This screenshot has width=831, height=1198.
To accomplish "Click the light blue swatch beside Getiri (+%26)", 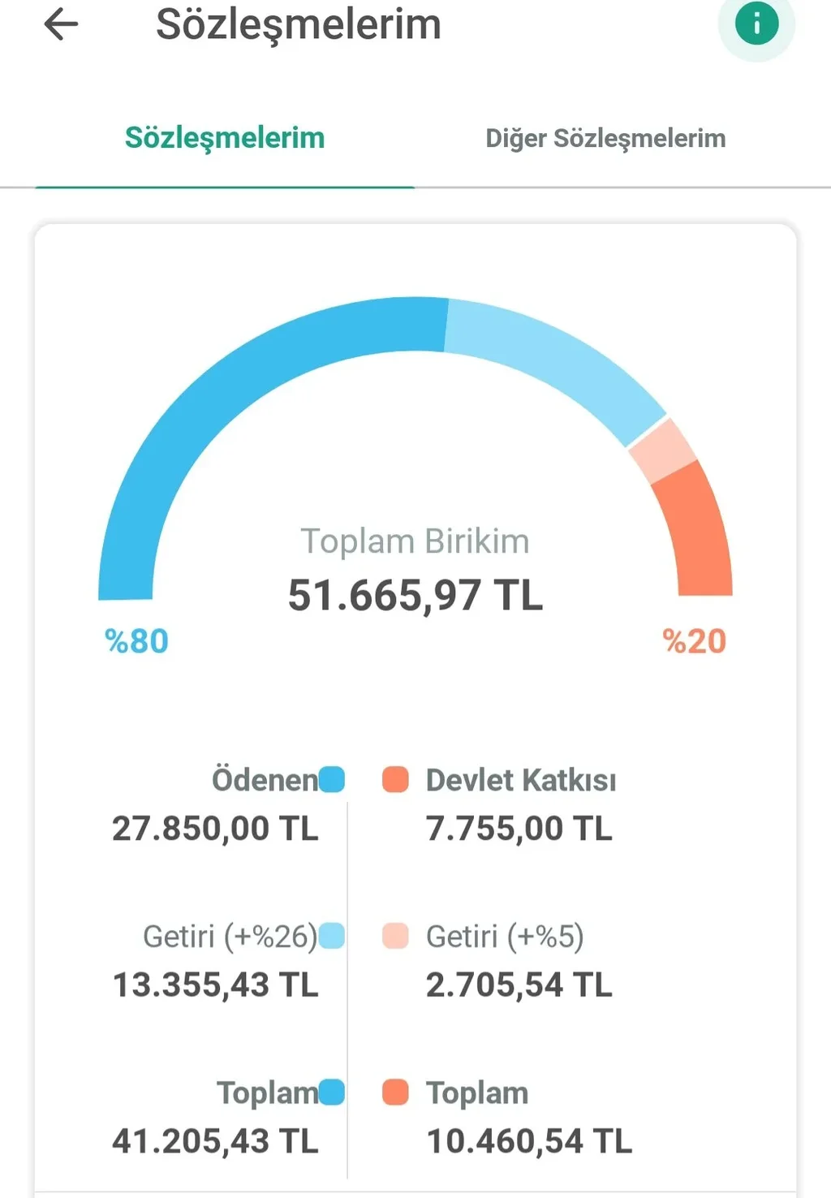I will click(x=332, y=936).
